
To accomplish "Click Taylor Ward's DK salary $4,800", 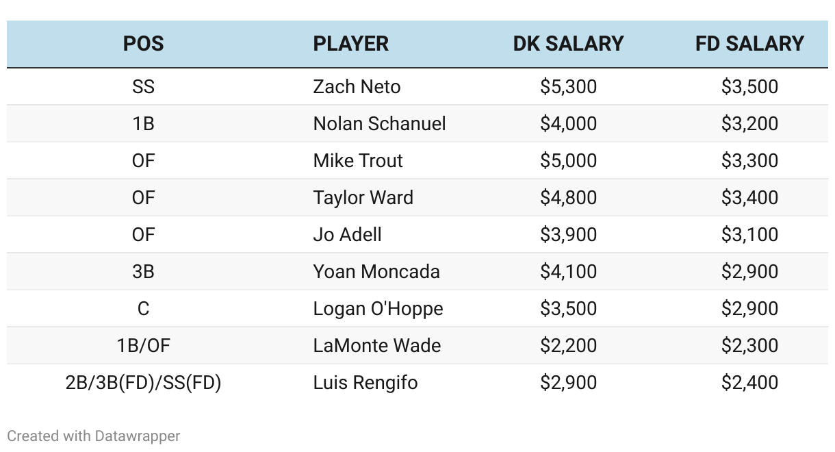I will tap(568, 198).
